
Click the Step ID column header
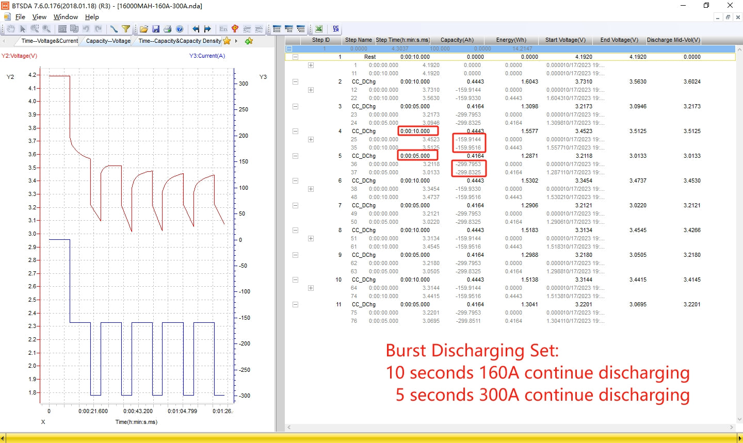click(x=320, y=40)
